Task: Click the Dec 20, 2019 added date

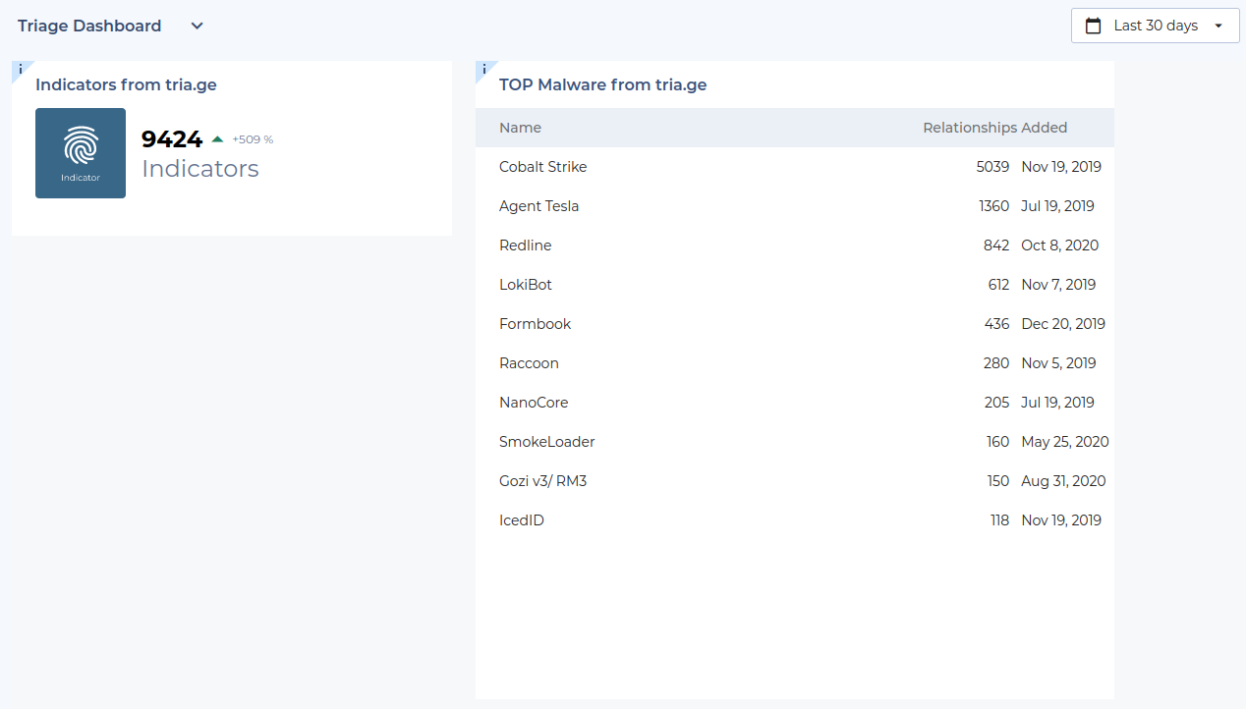Action: point(1063,324)
